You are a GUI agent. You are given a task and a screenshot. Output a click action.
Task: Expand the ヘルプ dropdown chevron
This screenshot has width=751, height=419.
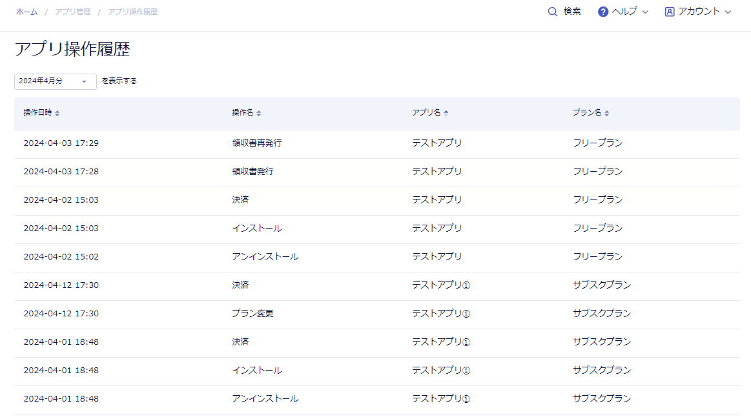click(x=644, y=12)
